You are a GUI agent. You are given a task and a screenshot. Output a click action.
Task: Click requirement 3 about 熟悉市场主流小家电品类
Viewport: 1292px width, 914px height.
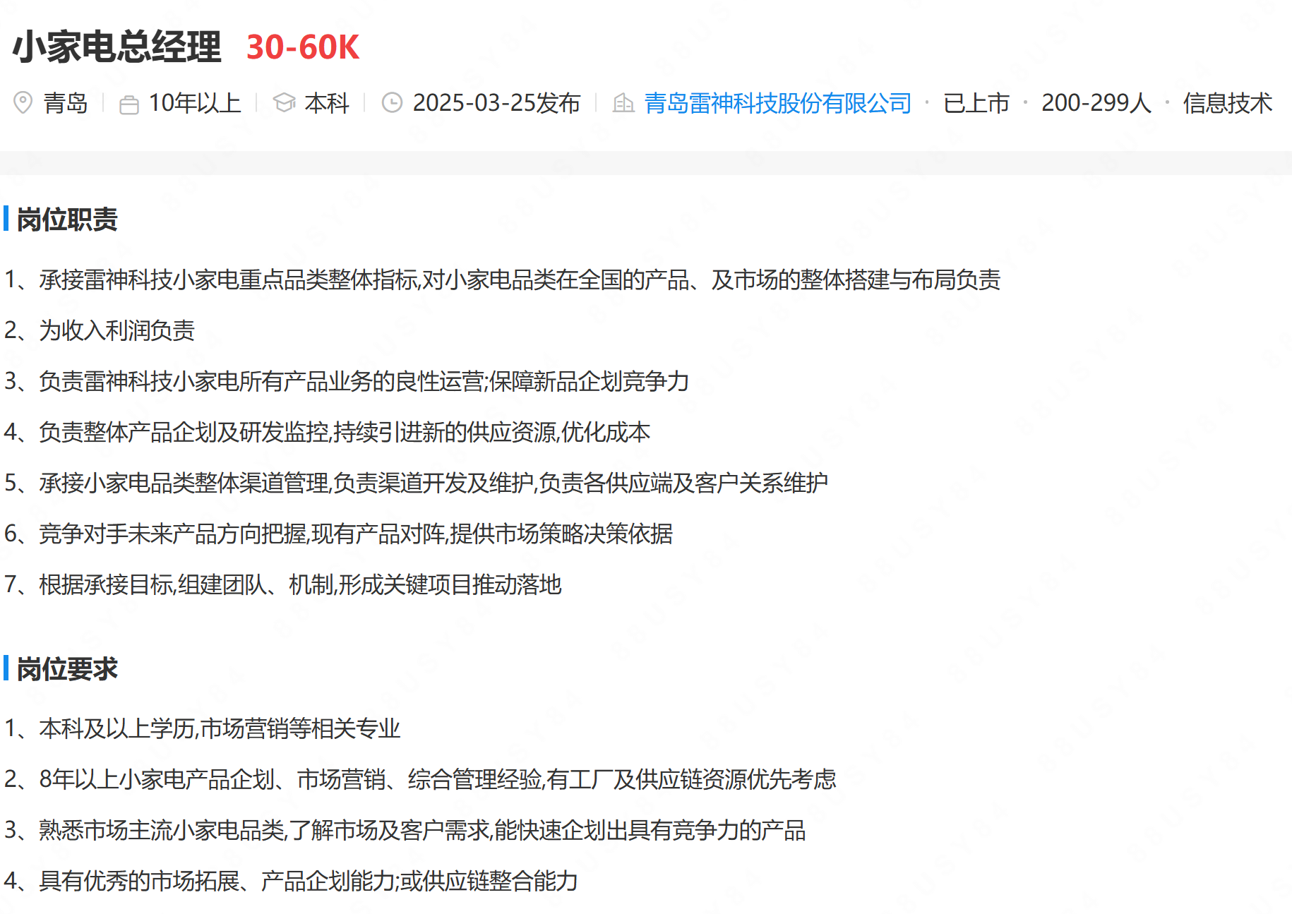click(405, 830)
